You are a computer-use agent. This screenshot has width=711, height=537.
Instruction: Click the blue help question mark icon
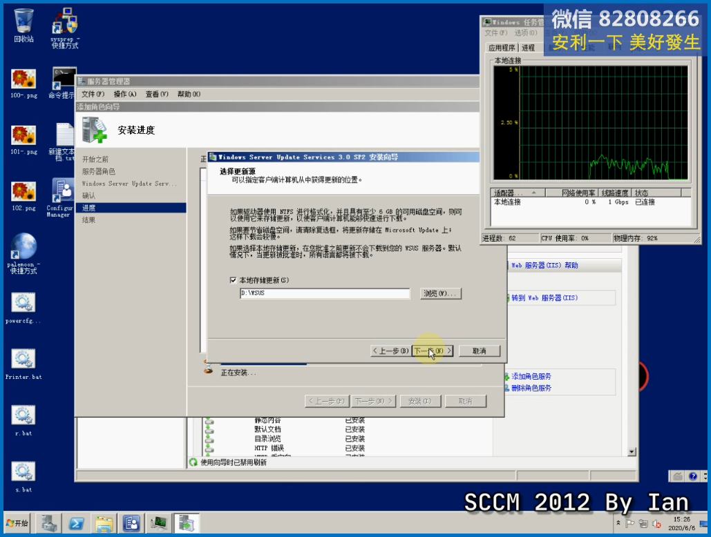pos(693,476)
